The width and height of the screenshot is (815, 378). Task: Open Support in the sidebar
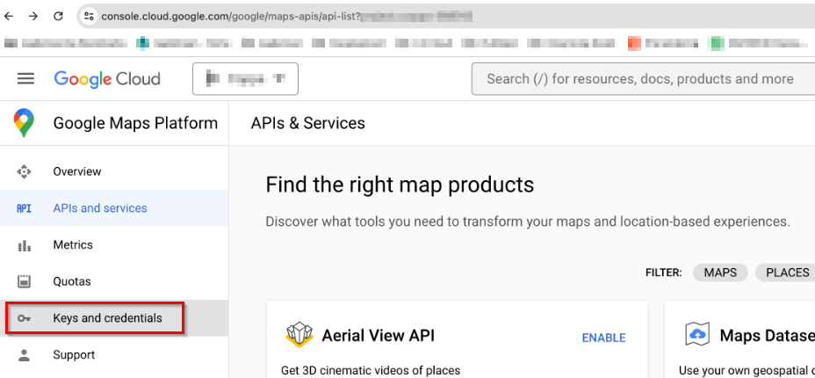[114, 354]
